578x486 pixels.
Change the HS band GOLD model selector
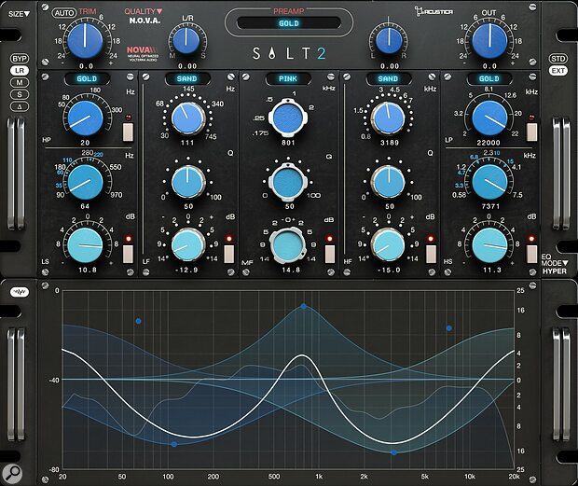tap(489, 78)
